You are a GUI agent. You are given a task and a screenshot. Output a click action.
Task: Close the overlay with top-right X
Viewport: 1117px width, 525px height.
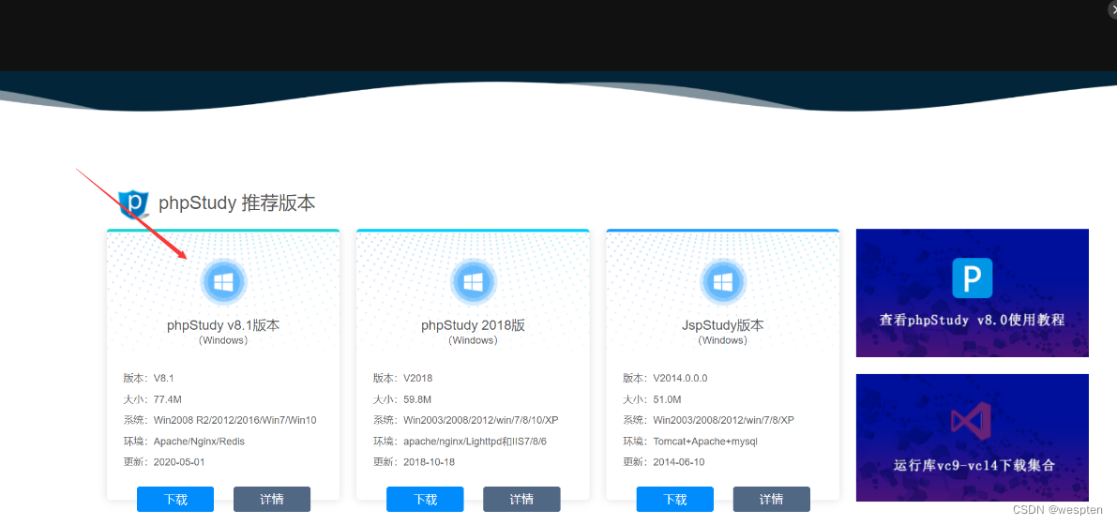click(x=1112, y=8)
